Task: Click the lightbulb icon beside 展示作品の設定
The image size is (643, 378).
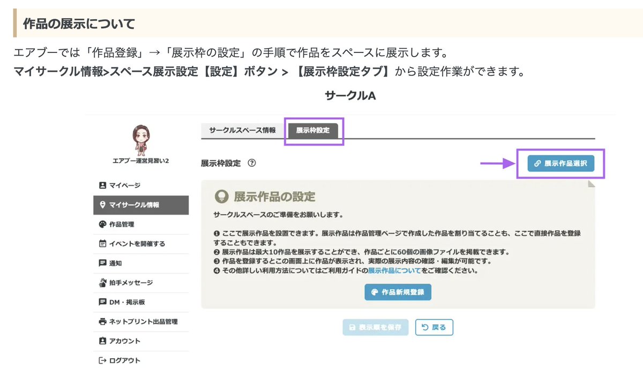Action: pos(221,196)
